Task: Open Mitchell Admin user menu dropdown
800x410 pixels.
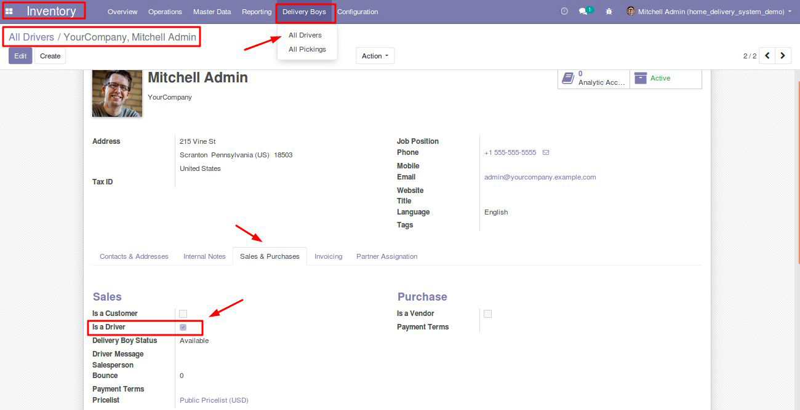Action: tap(709, 12)
